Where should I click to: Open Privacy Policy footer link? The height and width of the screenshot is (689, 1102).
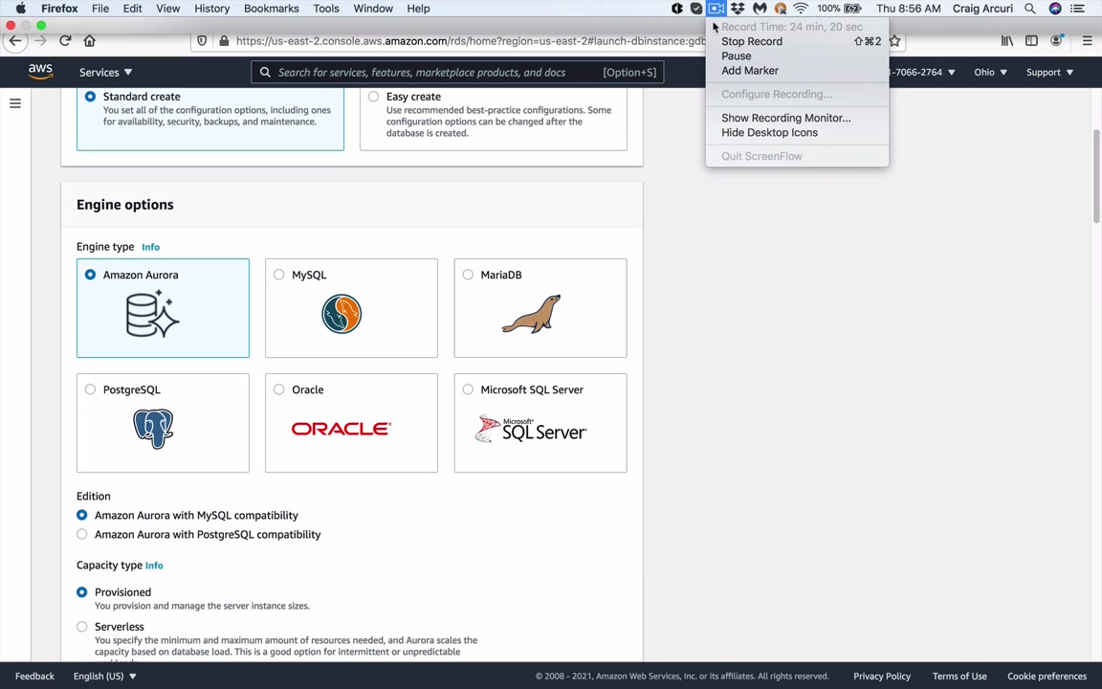(x=882, y=676)
